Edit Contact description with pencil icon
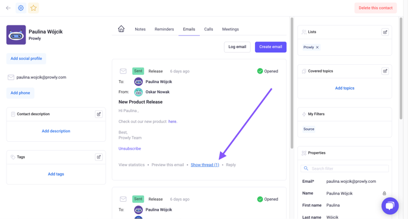 coord(98,114)
